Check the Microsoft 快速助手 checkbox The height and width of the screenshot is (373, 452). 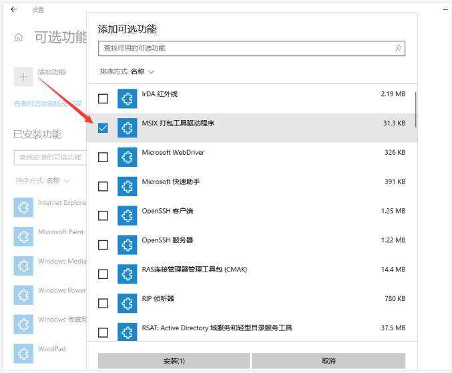103,186
